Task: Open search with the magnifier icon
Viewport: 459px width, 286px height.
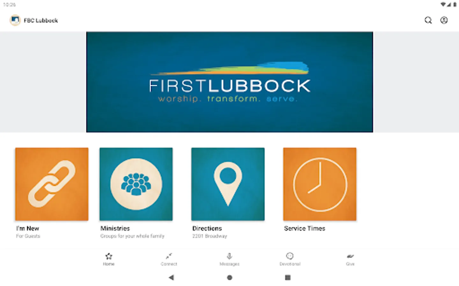Action: click(x=428, y=20)
